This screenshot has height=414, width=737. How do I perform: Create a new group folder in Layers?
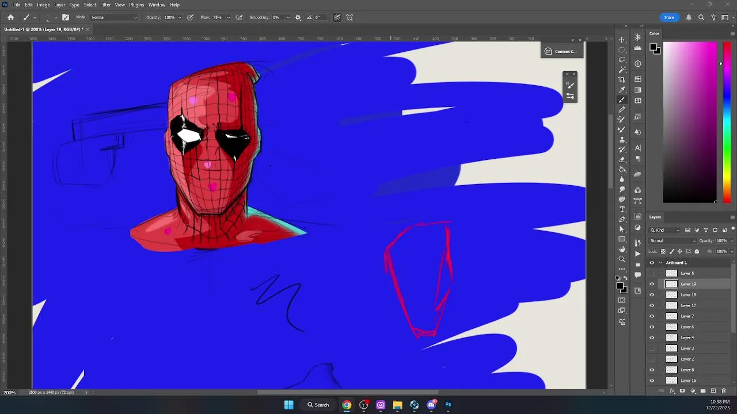pyautogui.click(x=703, y=391)
